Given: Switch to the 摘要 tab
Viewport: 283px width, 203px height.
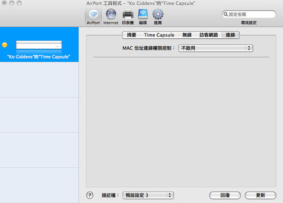Looking at the screenshot, I should 132,35.
